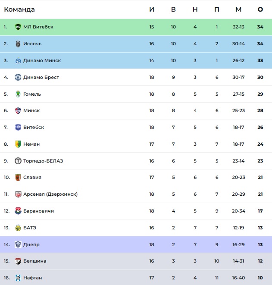Open the Витебск team link

coord(34,127)
